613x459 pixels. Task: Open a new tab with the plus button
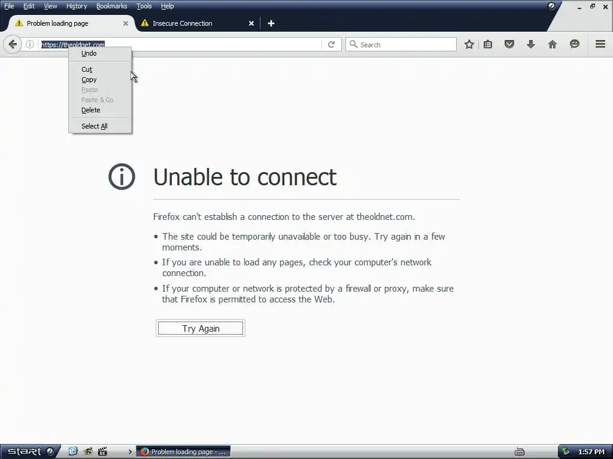[271, 23]
